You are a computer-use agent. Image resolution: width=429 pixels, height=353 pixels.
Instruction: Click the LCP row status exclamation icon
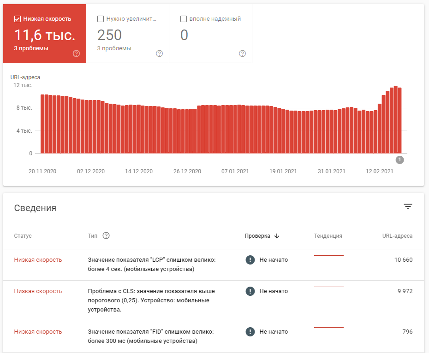[x=250, y=260]
